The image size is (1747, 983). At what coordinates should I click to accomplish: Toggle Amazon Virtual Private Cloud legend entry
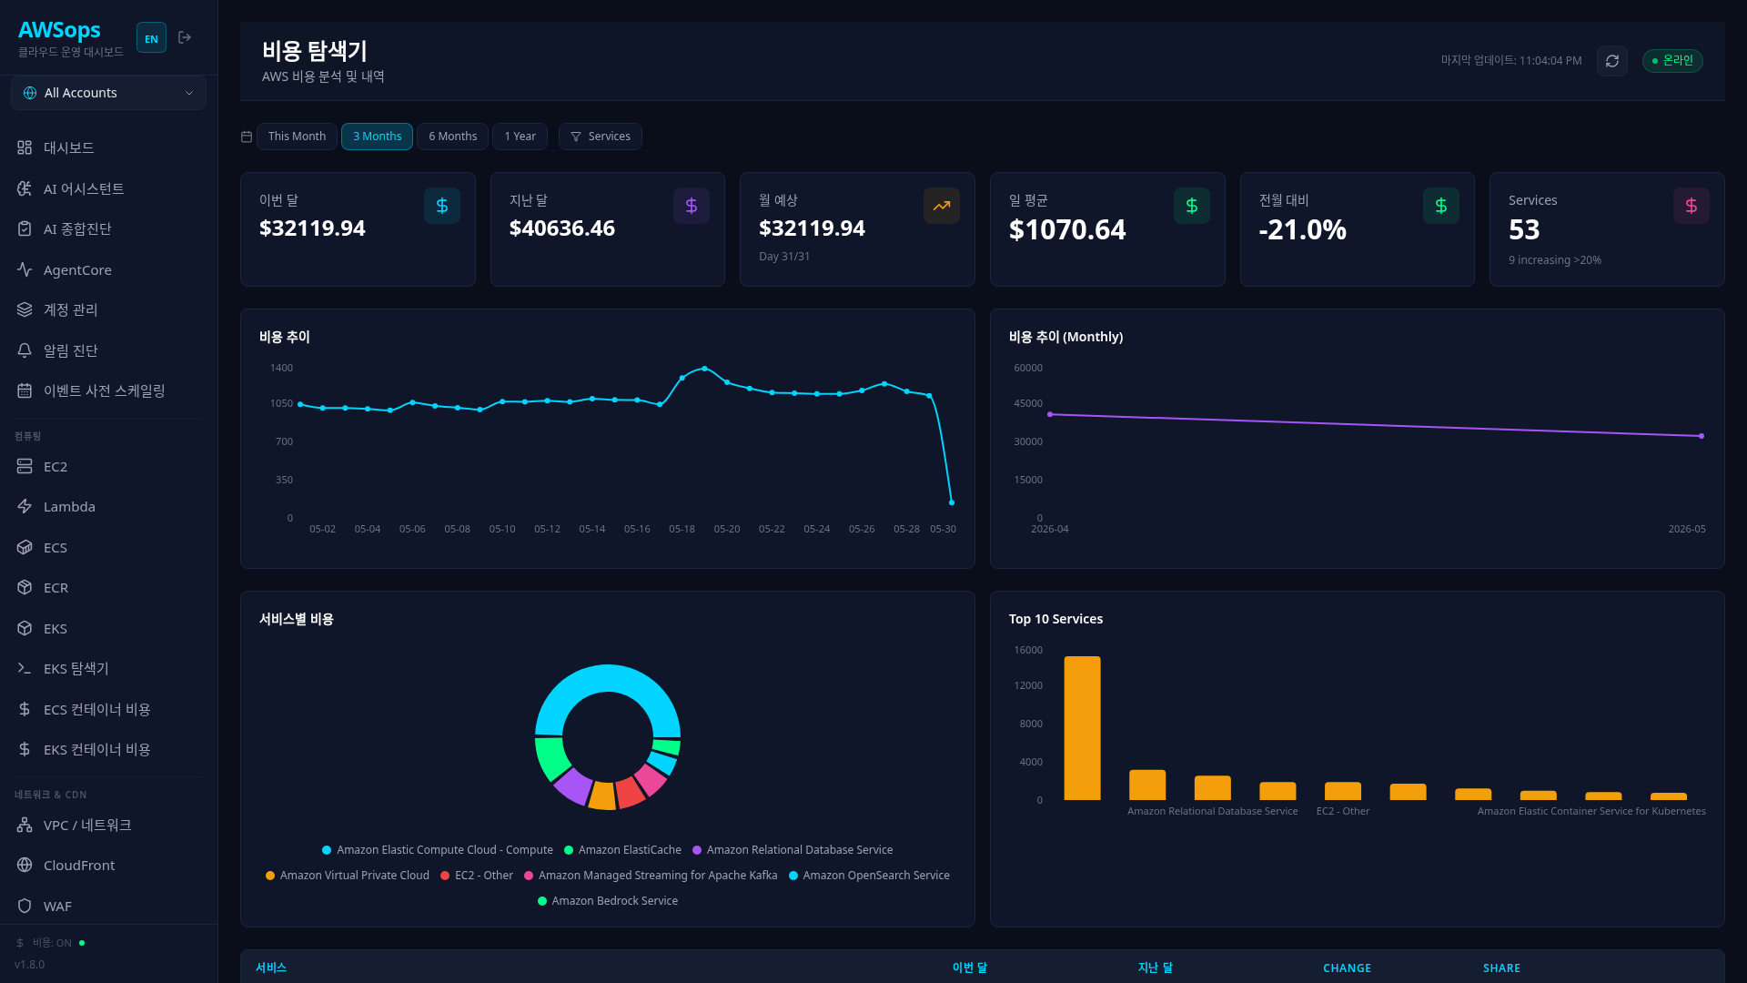point(348,876)
